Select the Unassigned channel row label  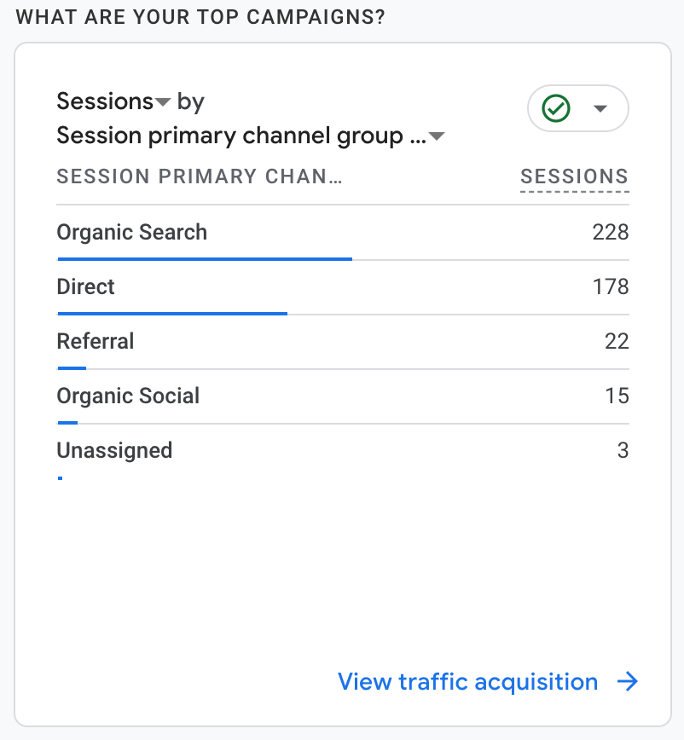pyautogui.click(x=114, y=450)
